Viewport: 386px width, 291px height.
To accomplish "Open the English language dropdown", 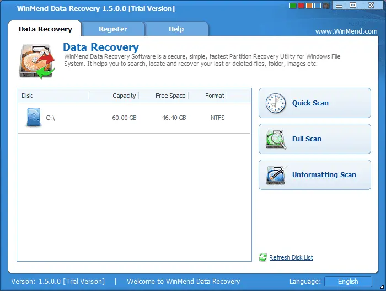I will (348, 282).
